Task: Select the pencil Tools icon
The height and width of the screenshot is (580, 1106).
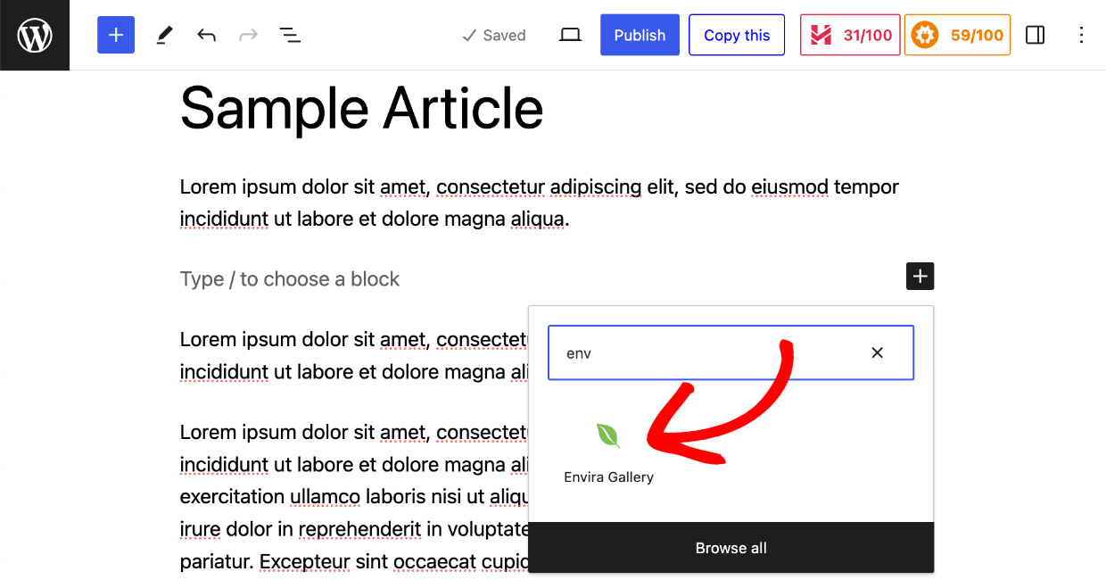Action: tap(164, 35)
